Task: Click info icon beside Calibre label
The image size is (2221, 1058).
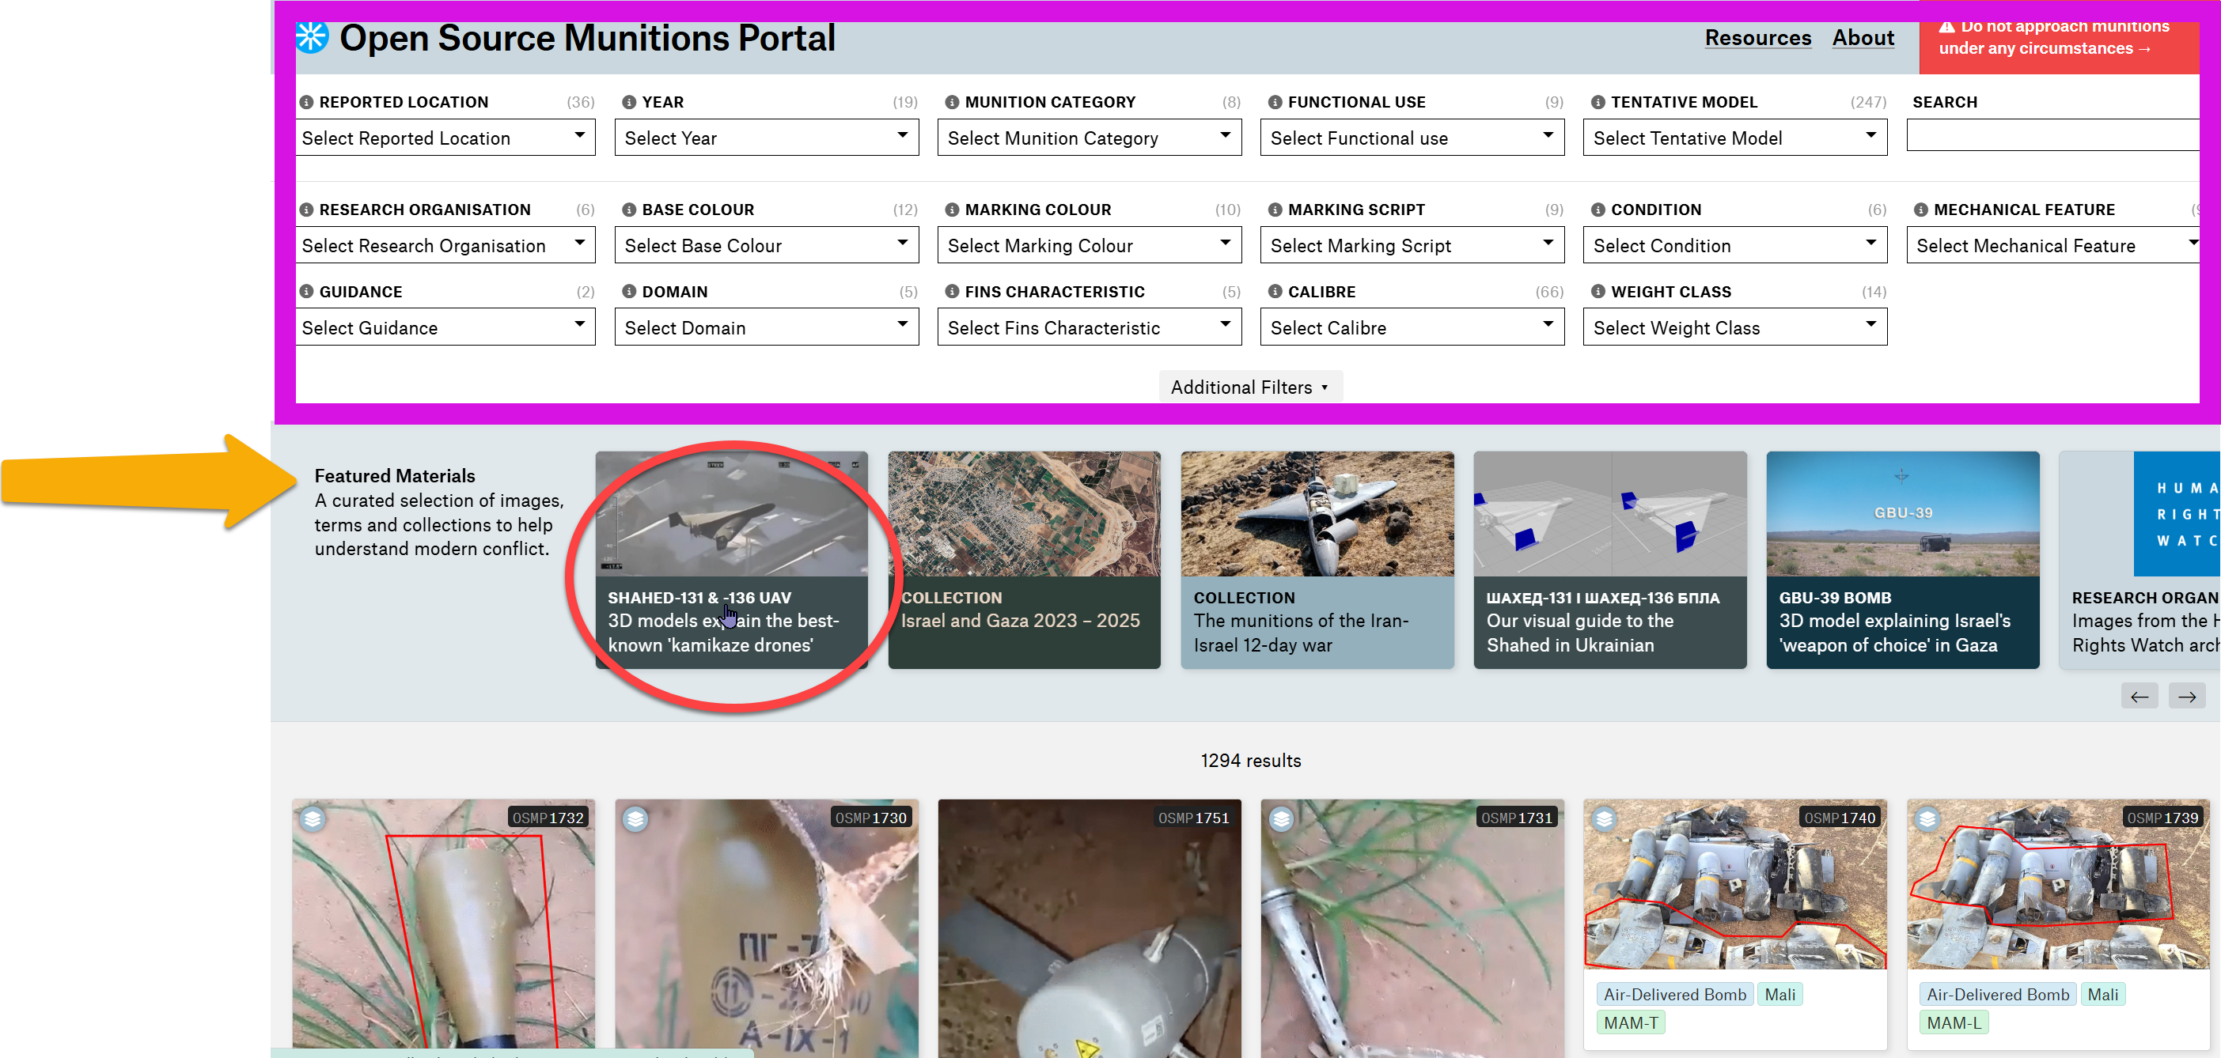Action: 1275,291
